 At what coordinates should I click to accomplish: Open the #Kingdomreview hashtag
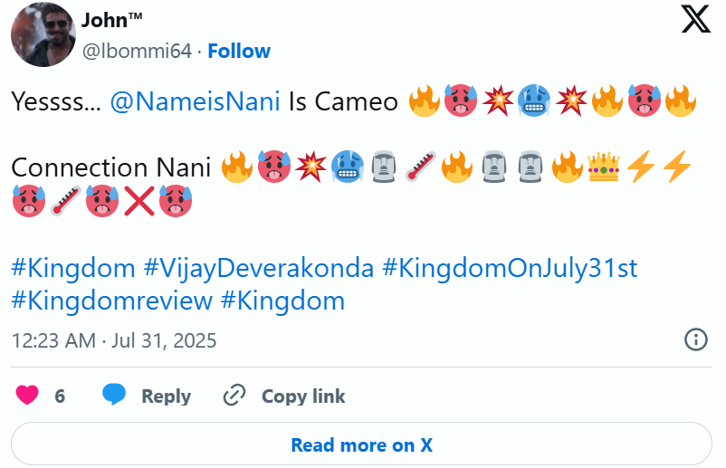click(x=112, y=301)
